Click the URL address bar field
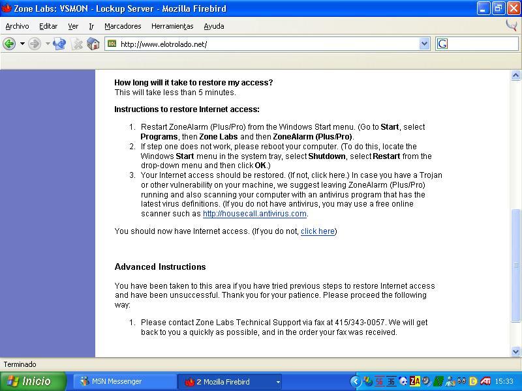This screenshot has height=391, width=522. (x=268, y=44)
